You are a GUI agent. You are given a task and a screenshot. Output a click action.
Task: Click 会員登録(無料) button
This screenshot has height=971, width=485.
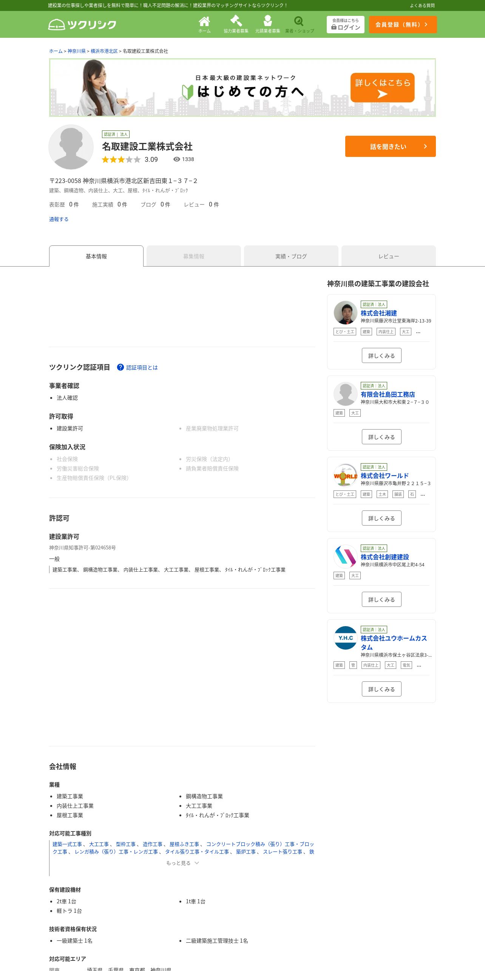[x=403, y=25]
